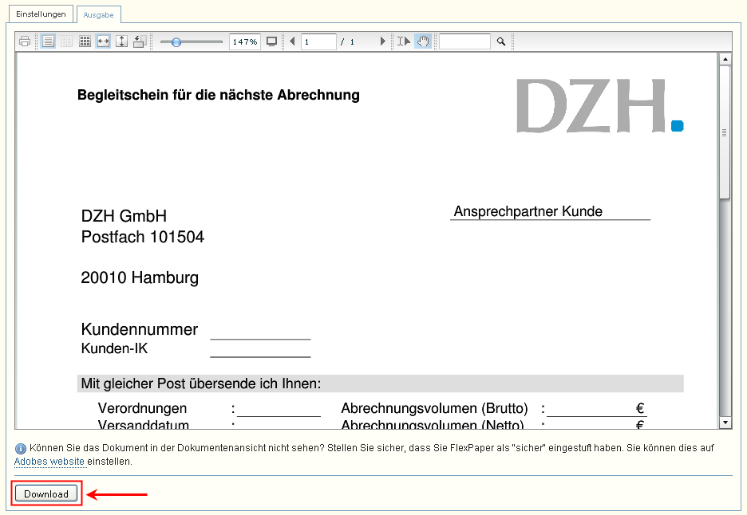This screenshot has width=747, height=515.
Task: Click the 'Verordnungen' label
Action: click(142, 408)
